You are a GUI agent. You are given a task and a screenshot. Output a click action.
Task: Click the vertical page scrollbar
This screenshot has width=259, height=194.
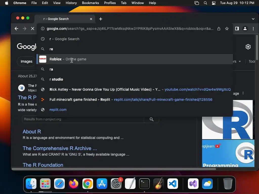pyautogui.click(x=257, y=48)
